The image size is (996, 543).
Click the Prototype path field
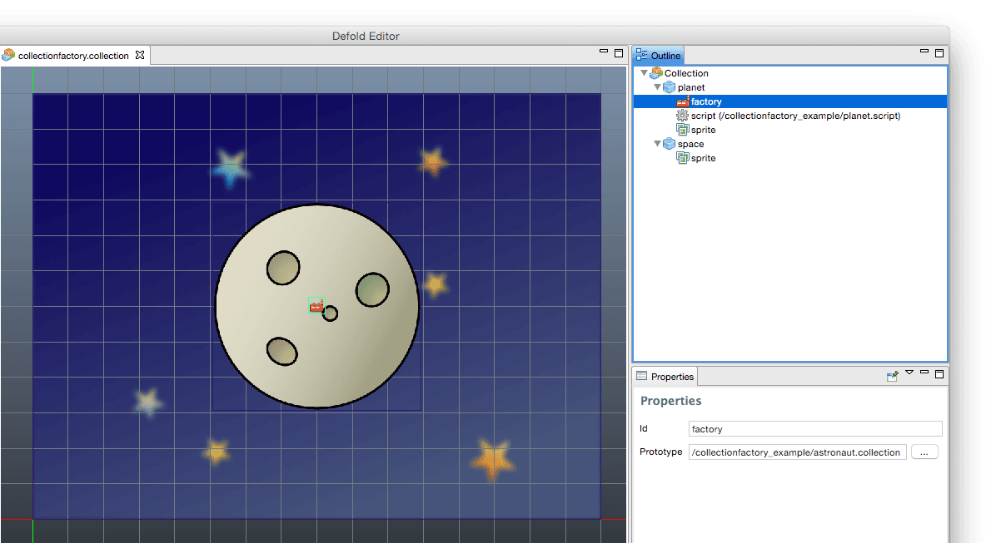[797, 452]
